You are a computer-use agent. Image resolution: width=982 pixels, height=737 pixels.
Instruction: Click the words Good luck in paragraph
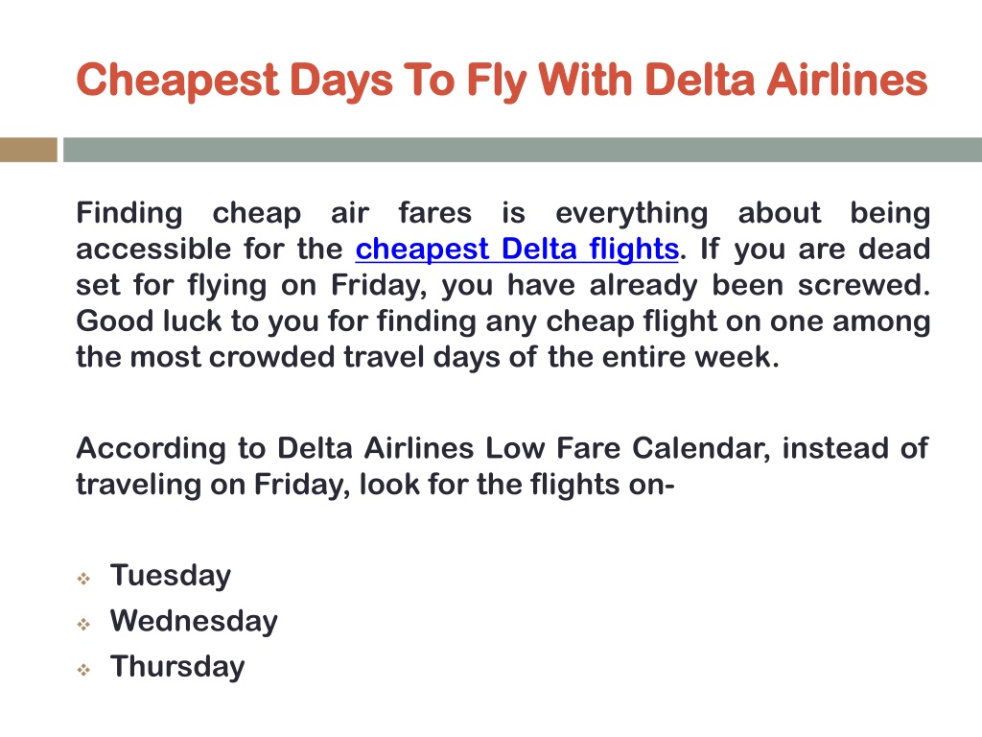[149, 321]
